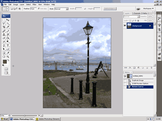Switch to the Paths tab
The height and width of the screenshot is (121, 162).
click(145, 13)
